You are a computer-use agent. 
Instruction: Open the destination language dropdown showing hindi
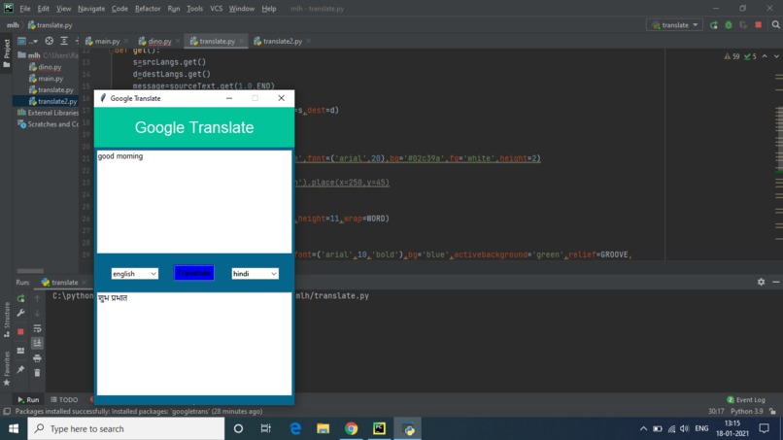click(x=255, y=274)
